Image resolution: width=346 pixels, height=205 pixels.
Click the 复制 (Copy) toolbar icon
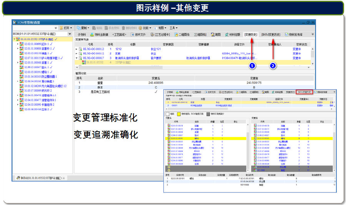tap(78, 28)
